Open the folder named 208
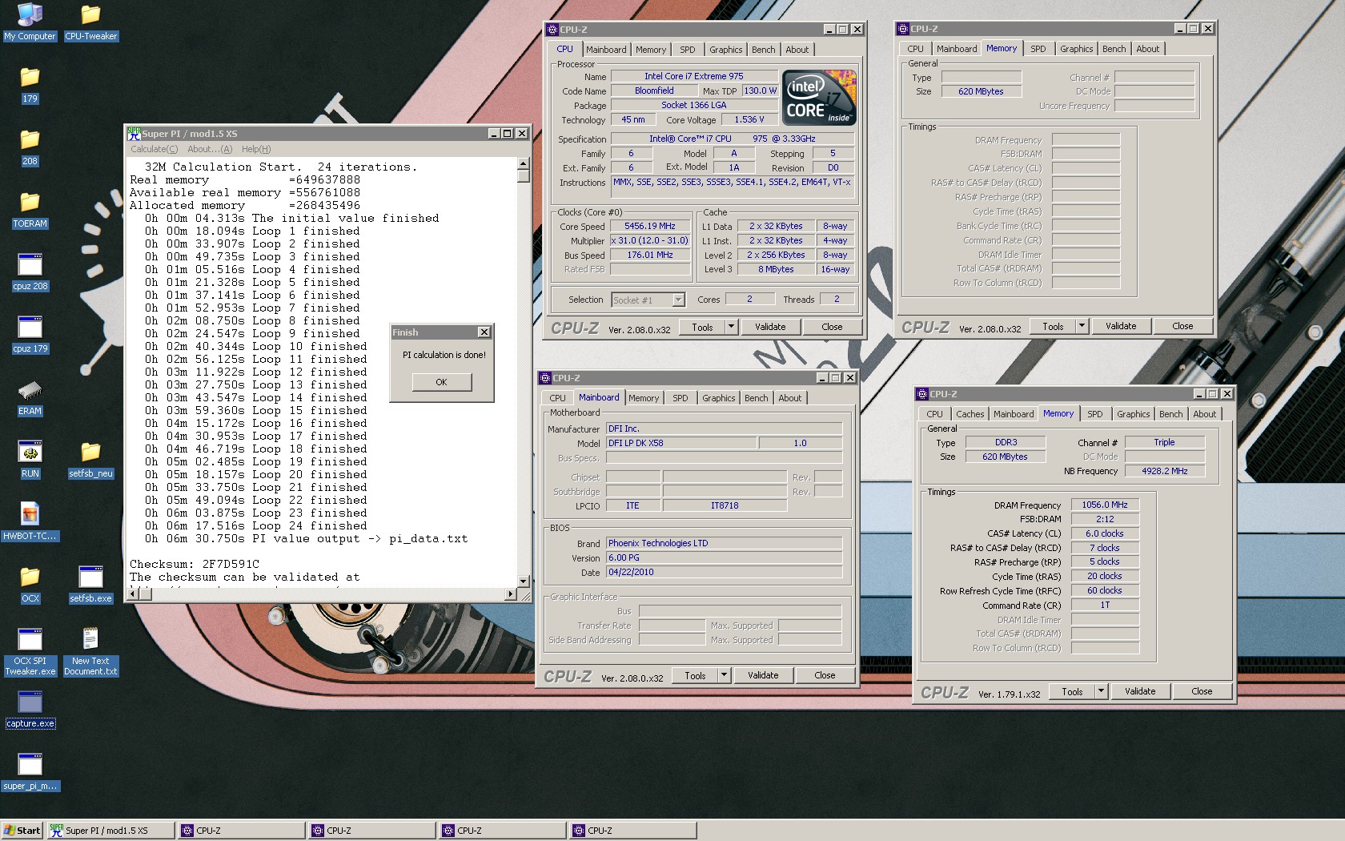The width and height of the screenshot is (1345, 841). click(30, 147)
